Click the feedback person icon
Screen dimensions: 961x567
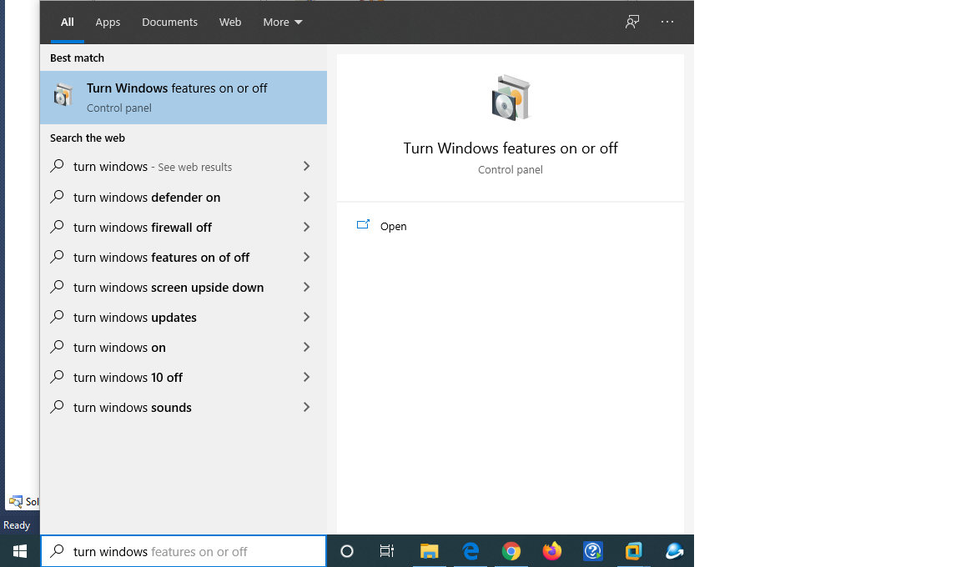[631, 22]
